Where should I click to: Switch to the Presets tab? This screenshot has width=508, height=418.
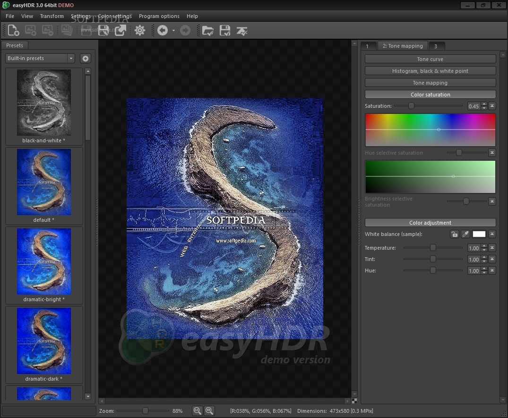(15, 45)
